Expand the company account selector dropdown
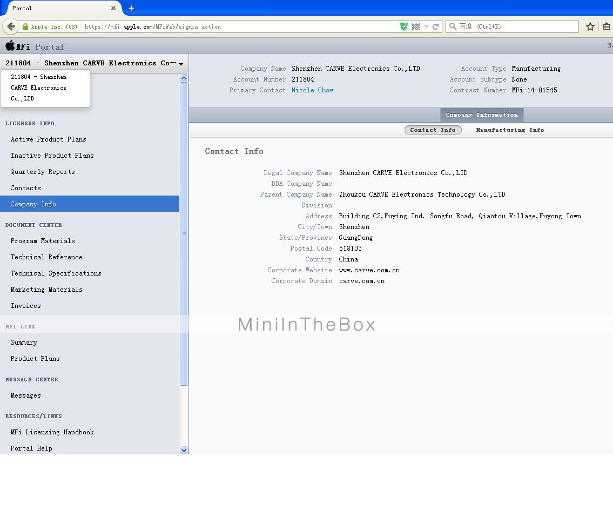Screen dimensions: 613x517 point(180,64)
